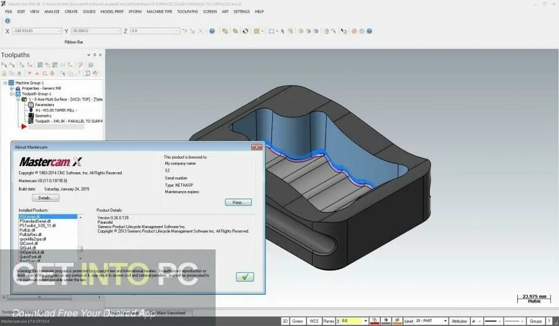Click the red stop-sign icon in toolbar

tap(354, 31)
